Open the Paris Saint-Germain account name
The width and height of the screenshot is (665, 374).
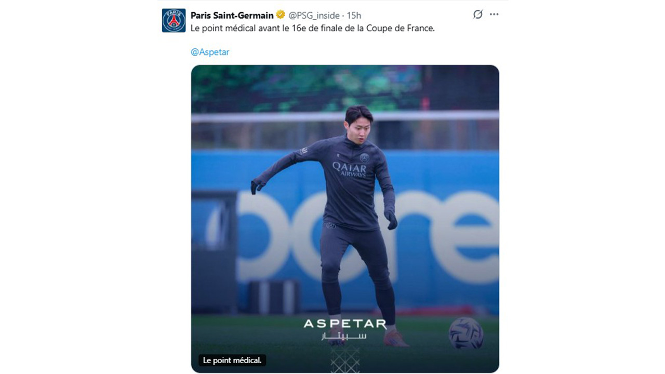[x=232, y=15]
